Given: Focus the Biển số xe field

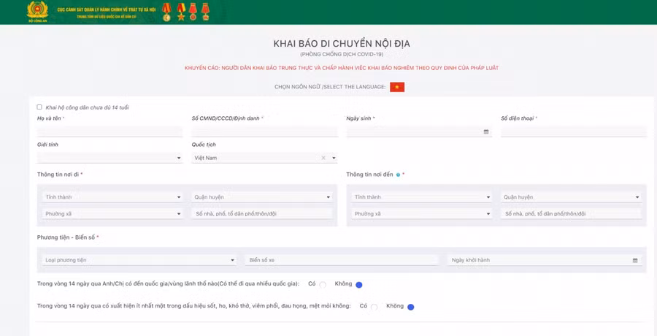Looking at the screenshot, I should 342,261.
